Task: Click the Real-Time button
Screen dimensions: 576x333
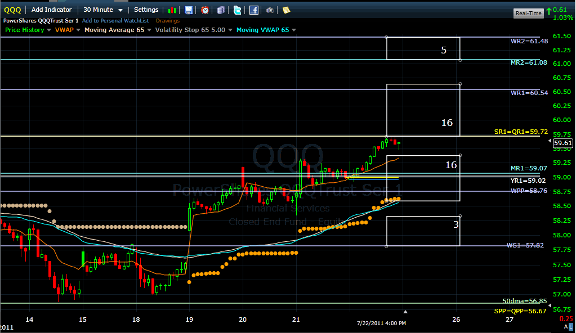Action: [528, 13]
